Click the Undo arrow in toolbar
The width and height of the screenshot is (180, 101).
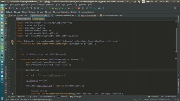tap(17, 8)
